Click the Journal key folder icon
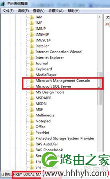The image size is (110, 179). point(32,63)
